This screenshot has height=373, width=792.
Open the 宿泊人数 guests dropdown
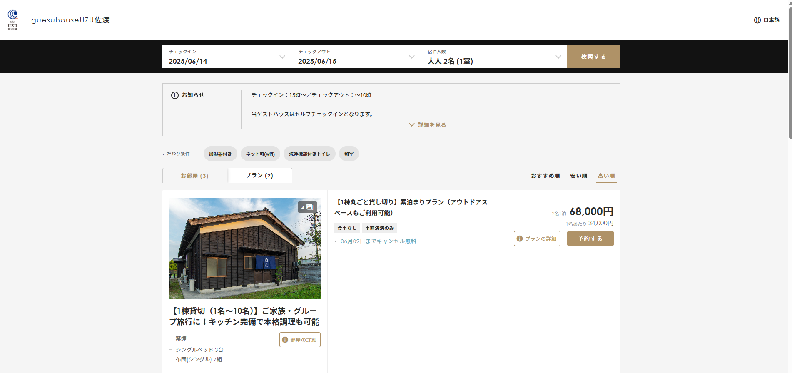tap(494, 57)
